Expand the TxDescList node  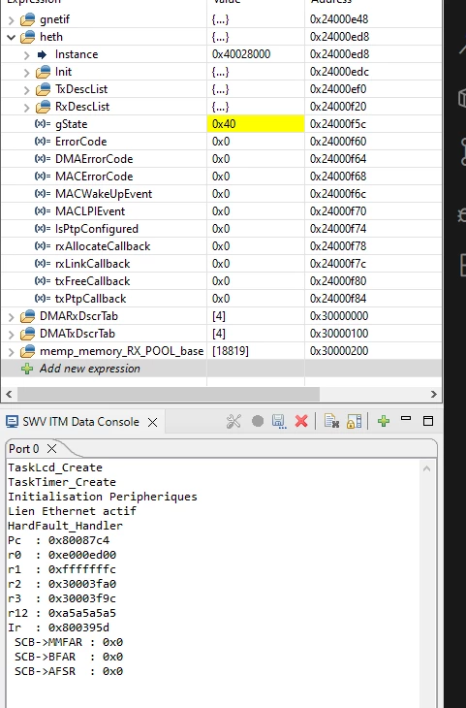click(26, 90)
